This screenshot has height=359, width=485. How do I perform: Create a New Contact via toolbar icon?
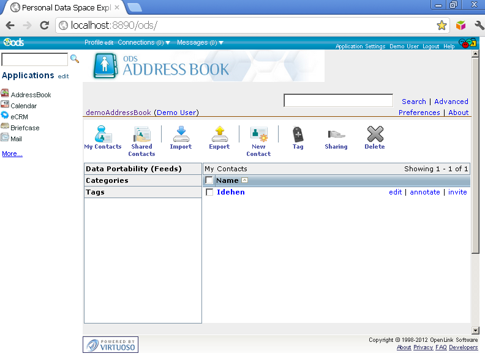258,135
